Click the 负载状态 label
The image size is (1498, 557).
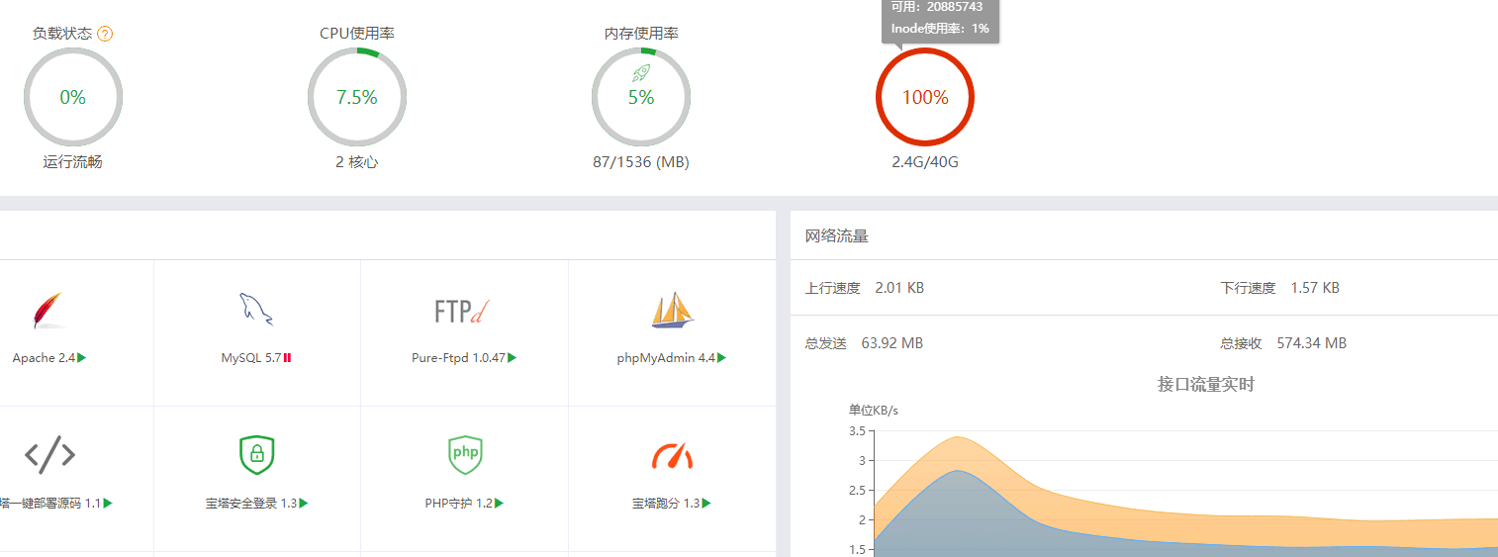click(62, 34)
